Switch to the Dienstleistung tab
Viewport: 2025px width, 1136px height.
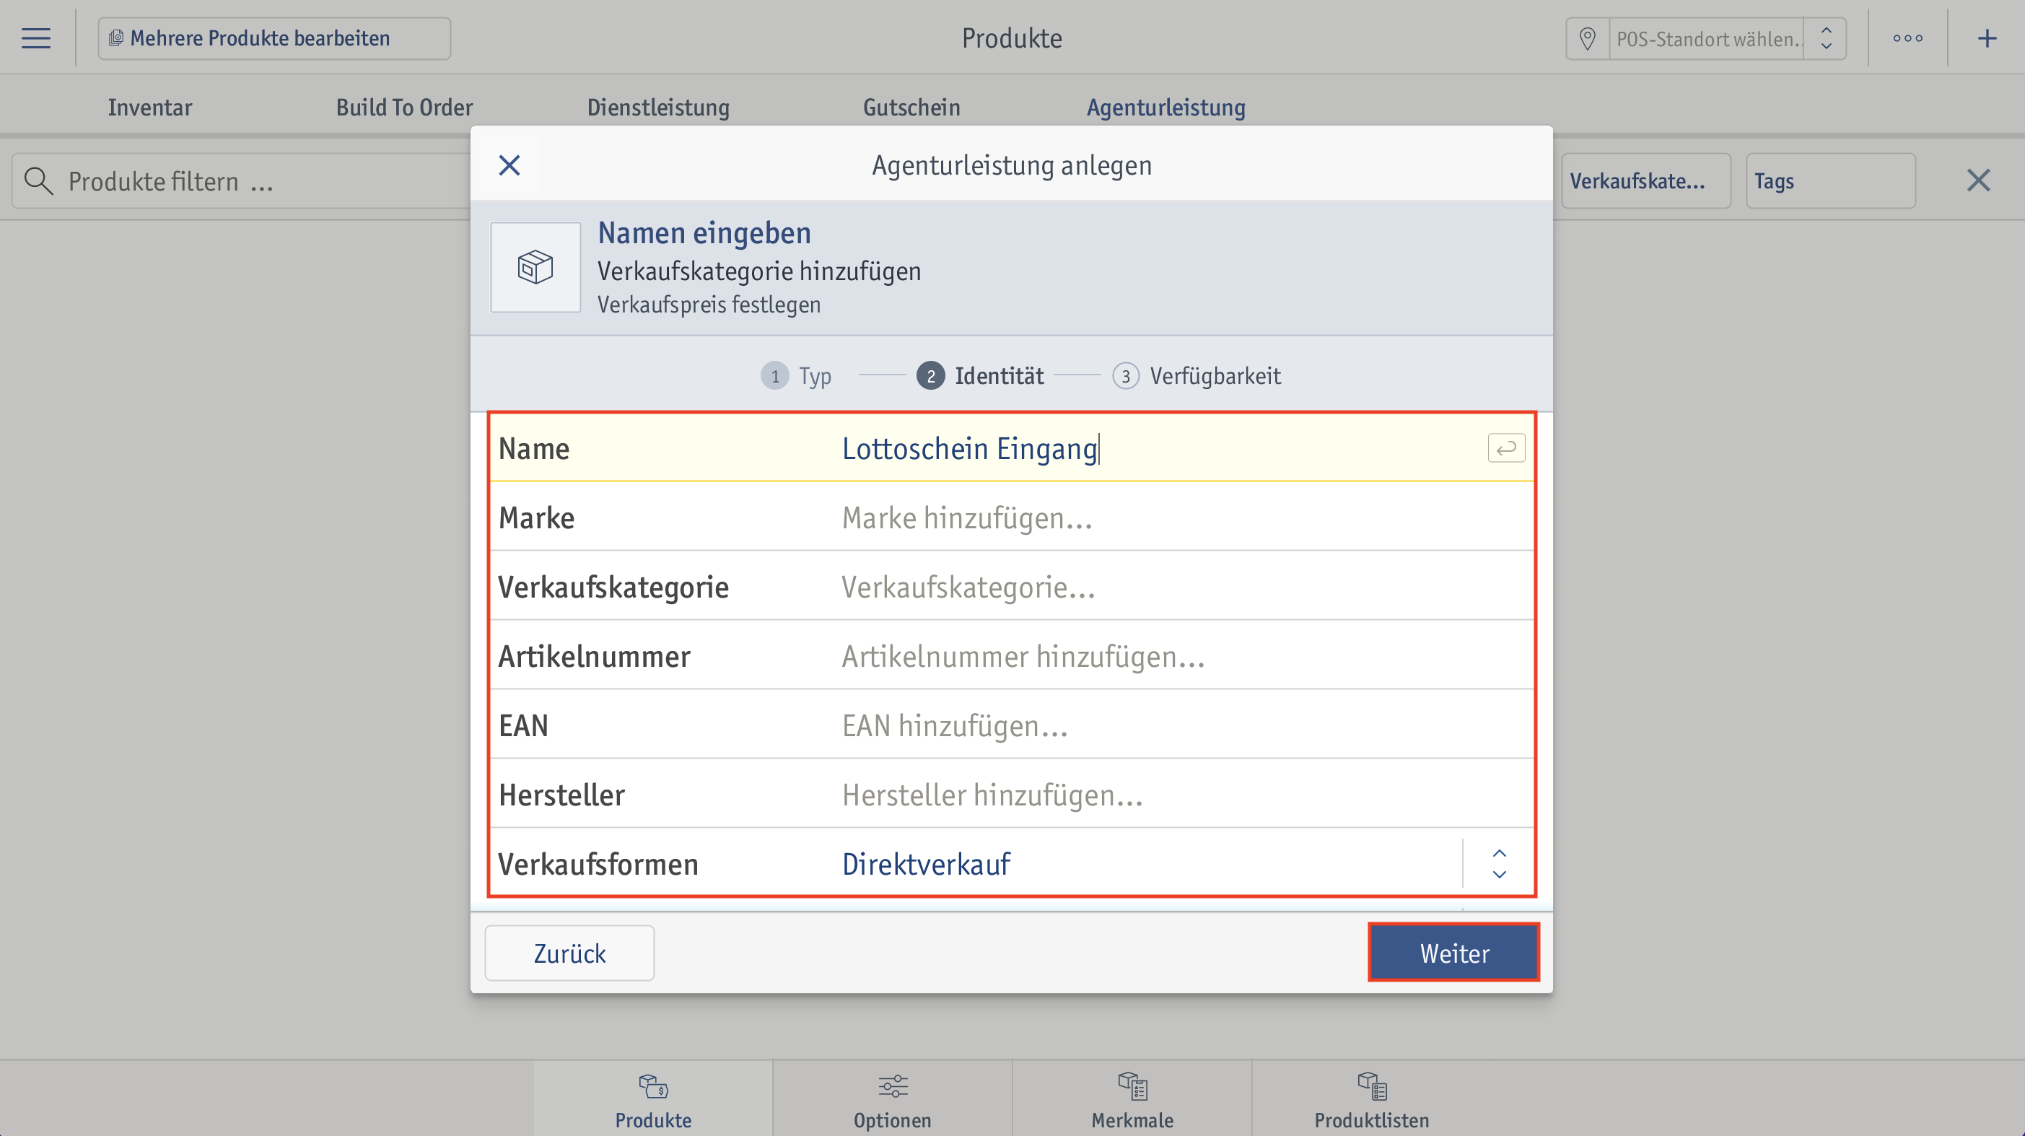tap(658, 107)
